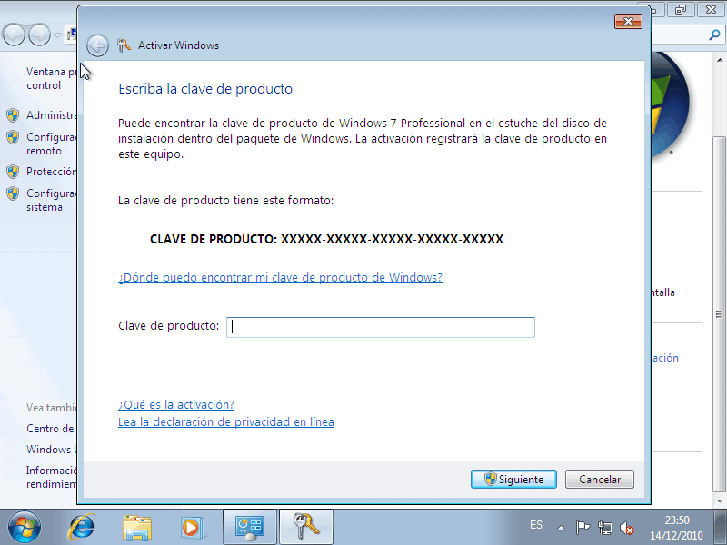Screen dimensions: 727x545
Task: Click the Cancelar button
Action: (599, 480)
